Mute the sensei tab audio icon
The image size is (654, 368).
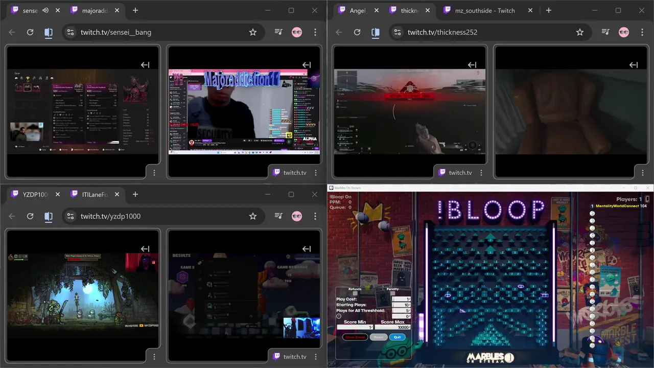[x=45, y=10]
